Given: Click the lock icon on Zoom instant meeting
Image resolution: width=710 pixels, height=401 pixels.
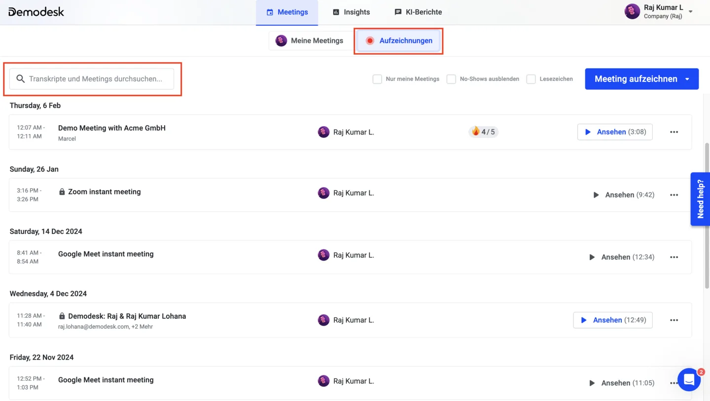Looking at the screenshot, I should [x=62, y=192].
